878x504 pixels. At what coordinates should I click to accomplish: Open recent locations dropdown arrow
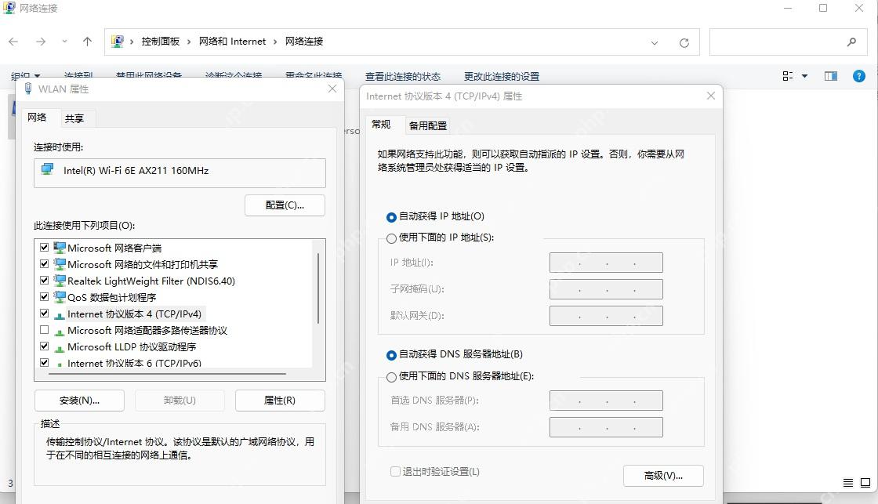(64, 42)
